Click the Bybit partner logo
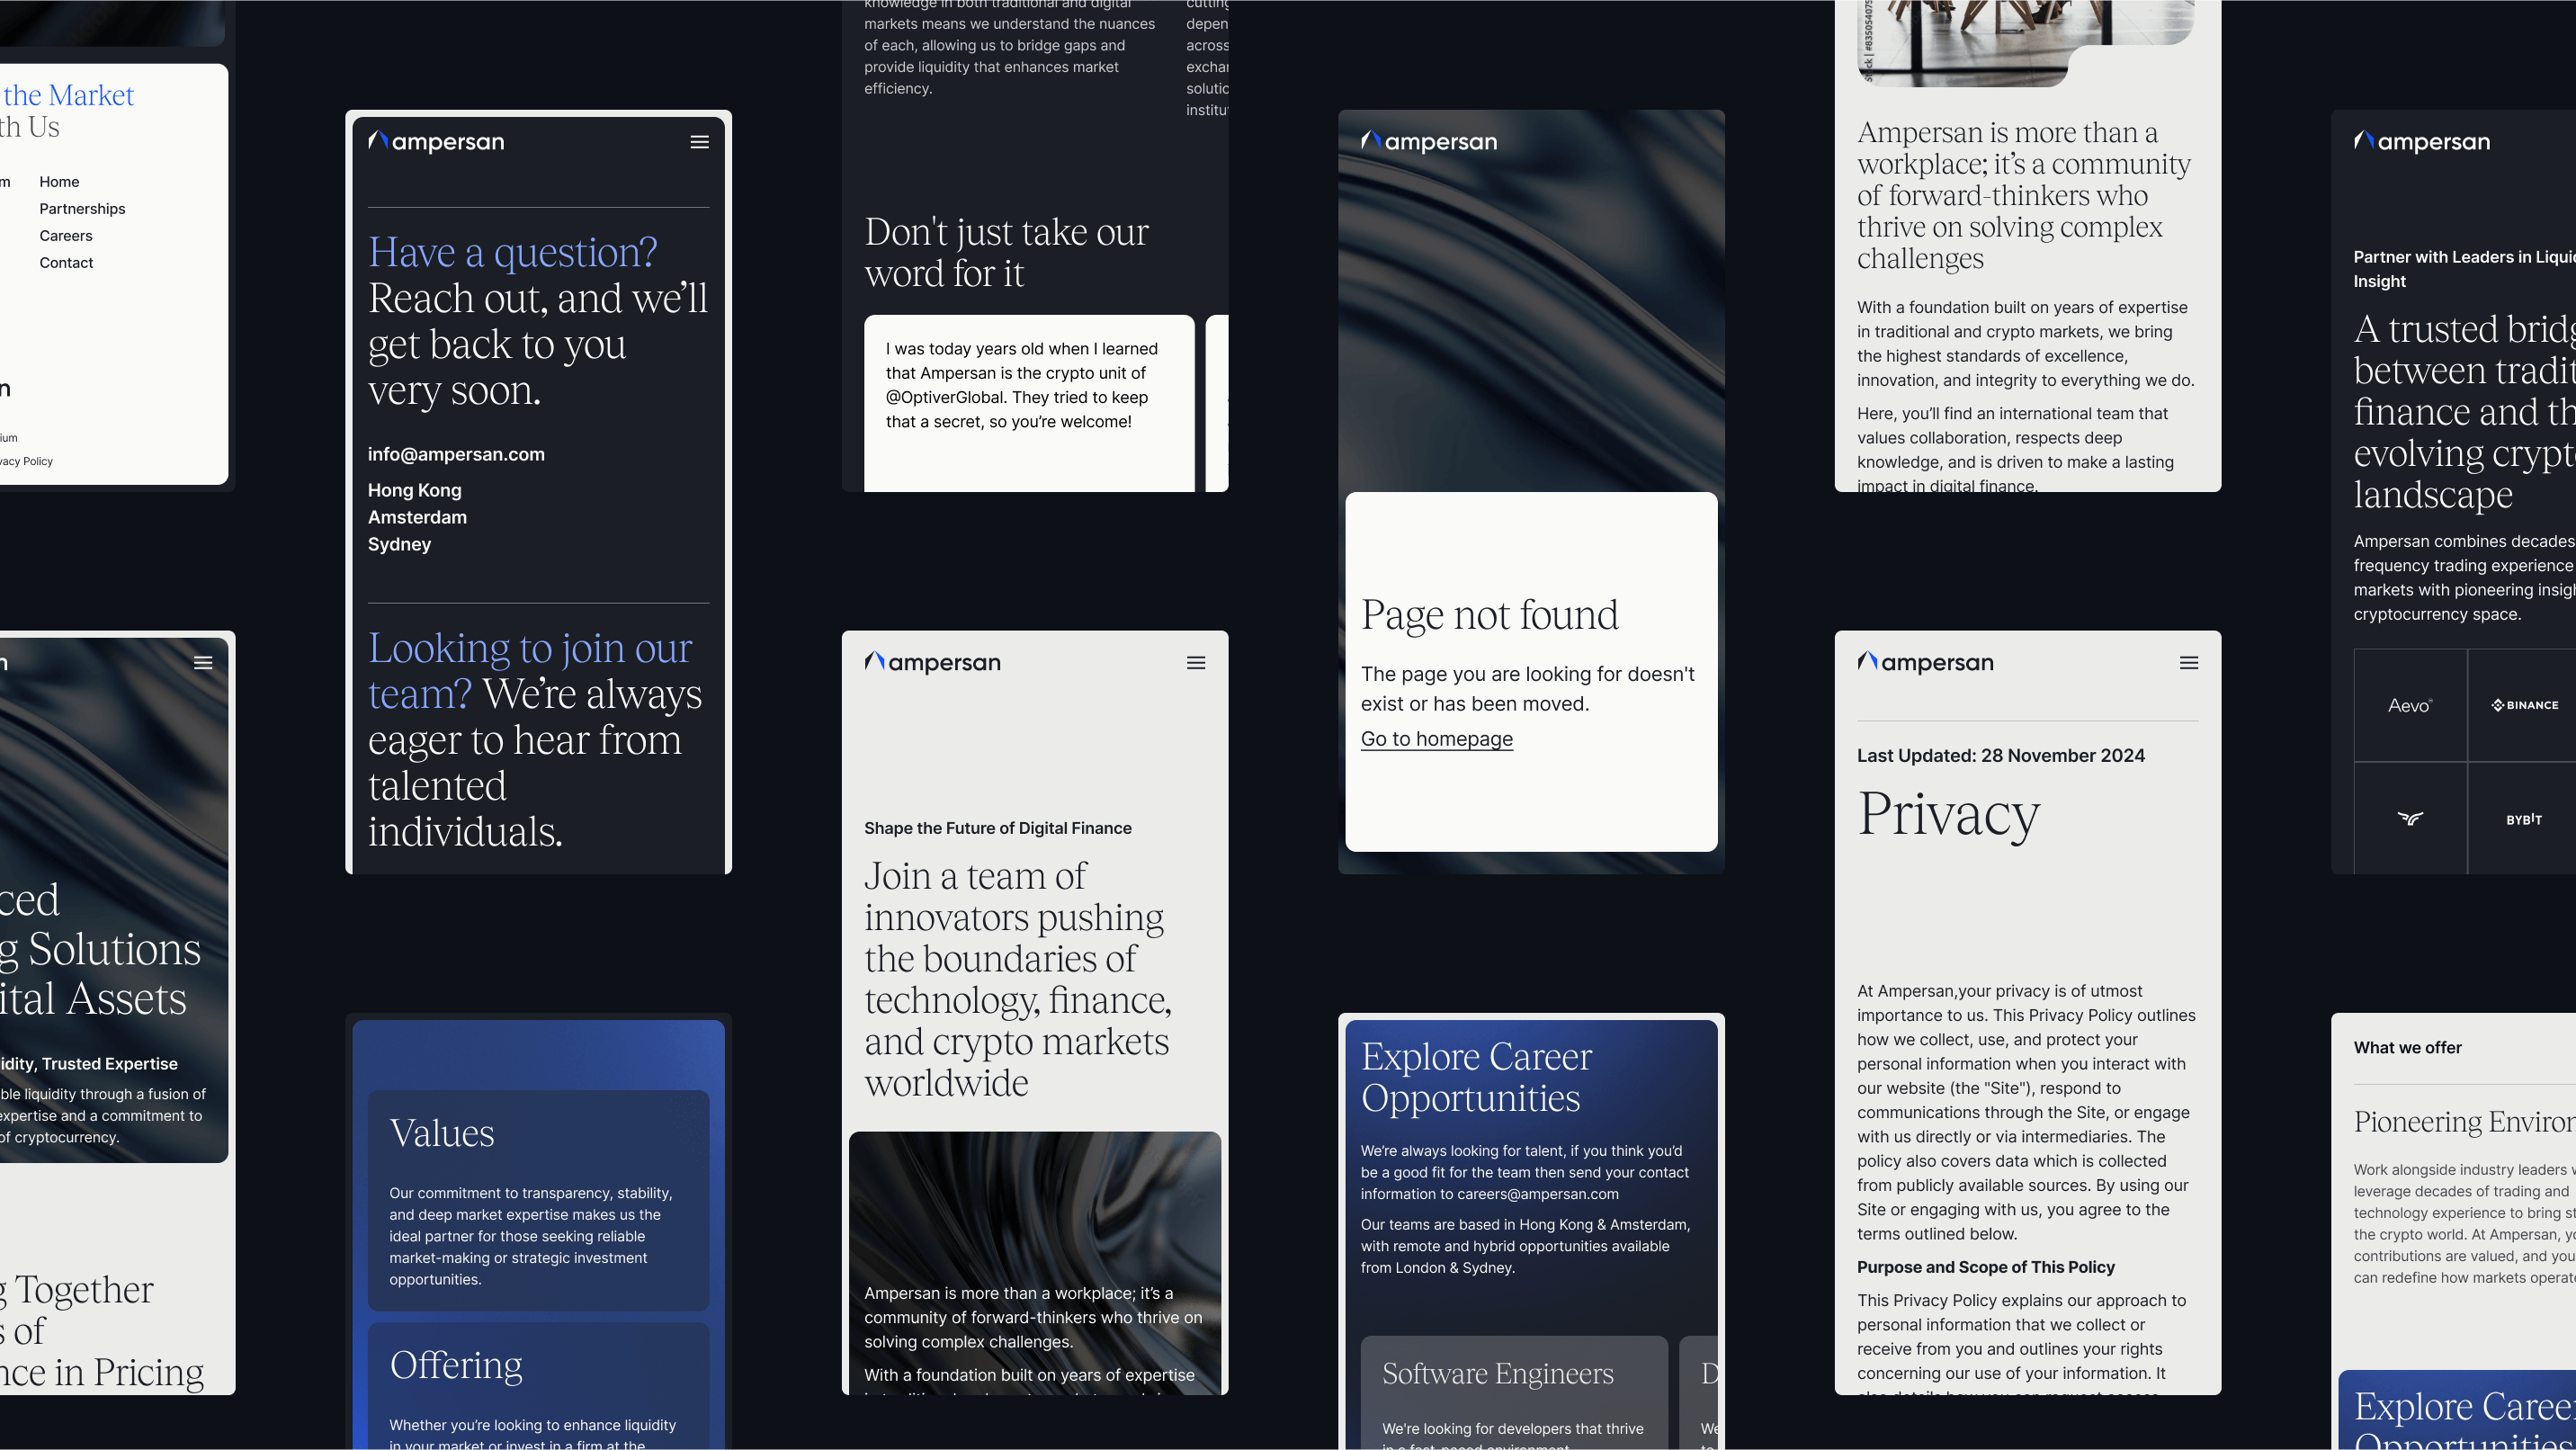The height and width of the screenshot is (1450, 2576). [x=2523, y=819]
